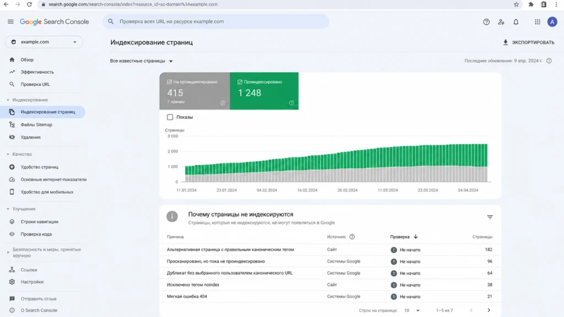The width and height of the screenshot is (564, 317).
Task: Open the notifications bell
Action: coord(516,22)
